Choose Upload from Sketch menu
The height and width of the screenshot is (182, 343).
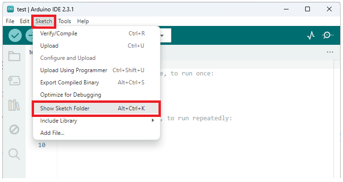point(96,46)
